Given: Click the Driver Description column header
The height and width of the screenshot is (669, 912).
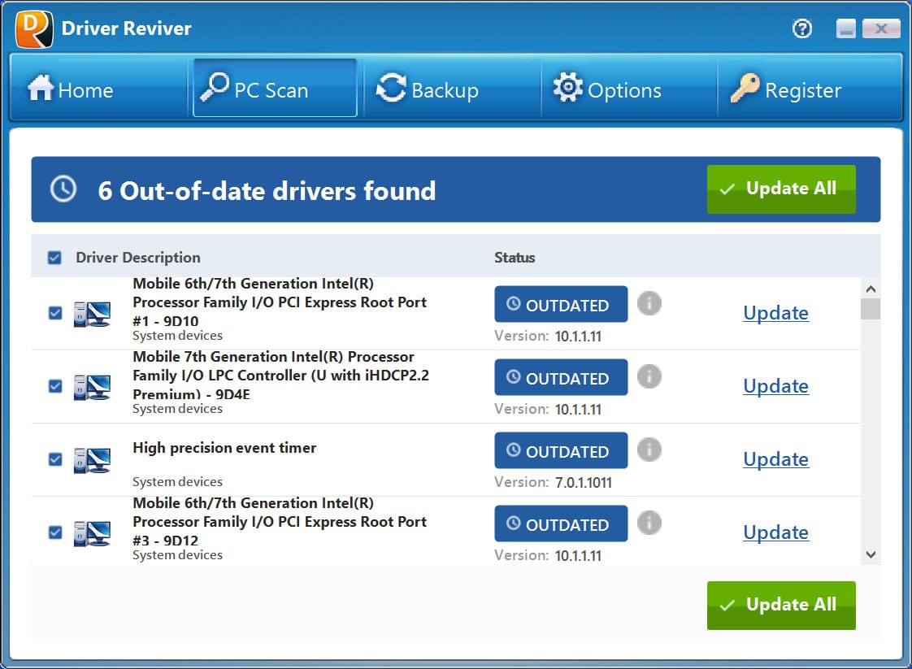Looking at the screenshot, I should tap(138, 258).
